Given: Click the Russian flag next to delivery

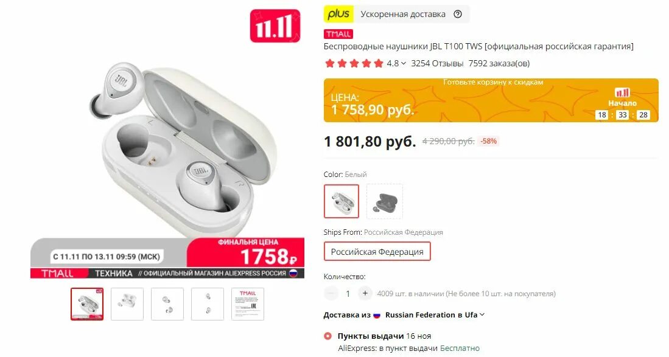Looking at the screenshot, I should [377, 315].
